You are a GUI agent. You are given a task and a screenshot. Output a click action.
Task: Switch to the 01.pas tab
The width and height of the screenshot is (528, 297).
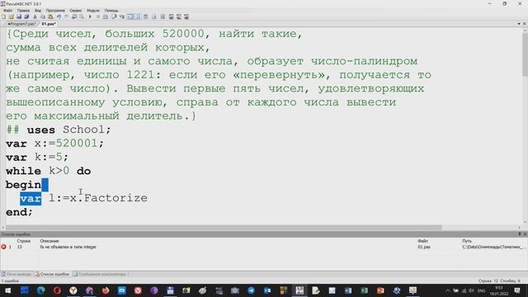(x=49, y=24)
